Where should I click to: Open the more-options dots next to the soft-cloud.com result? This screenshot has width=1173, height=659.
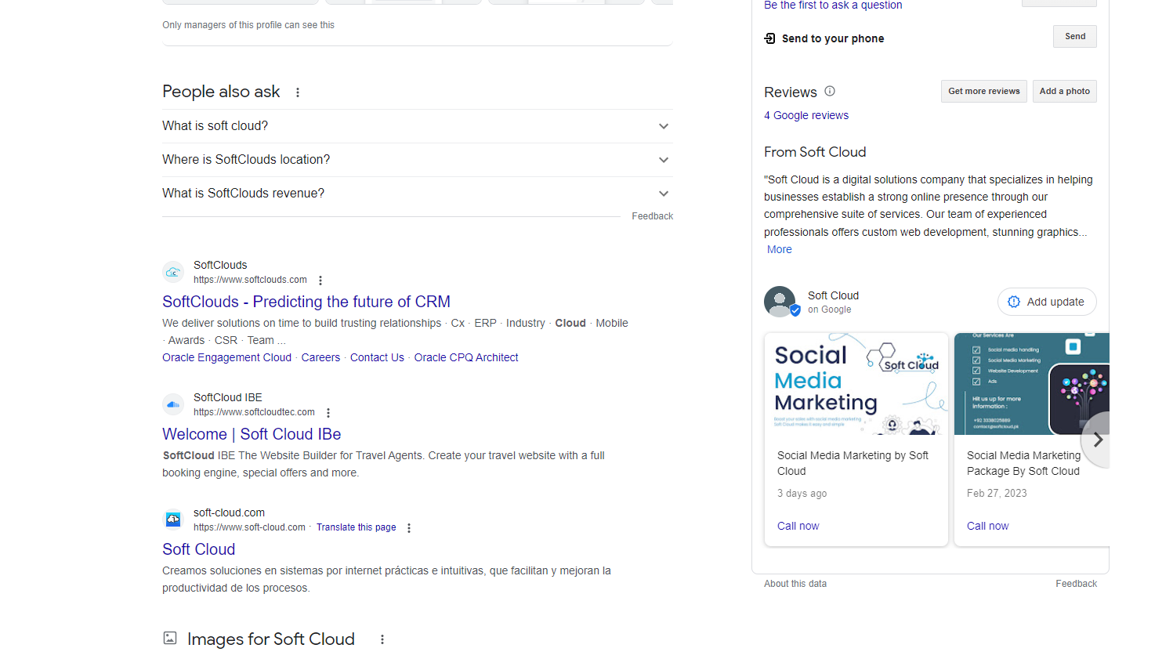pos(409,528)
